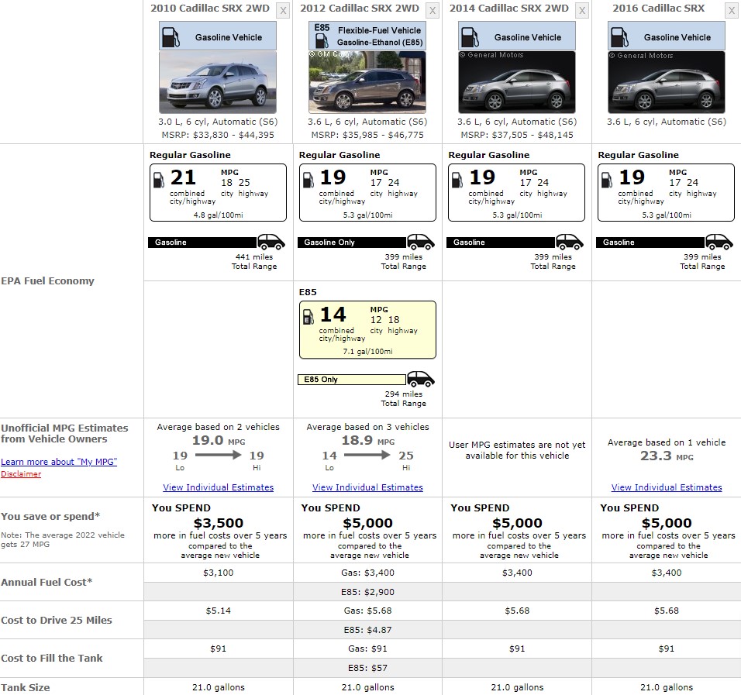Click the 2014 Cadillac SRX 2WD title
The width and height of the screenshot is (741, 695).
pyautogui.click(x=509, y=8)
